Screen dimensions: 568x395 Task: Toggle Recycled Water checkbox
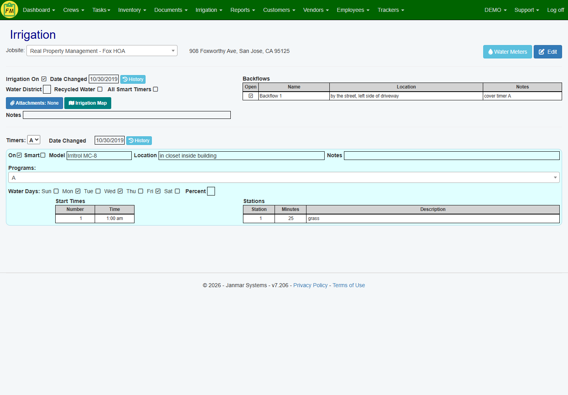(x=100, y=89)
